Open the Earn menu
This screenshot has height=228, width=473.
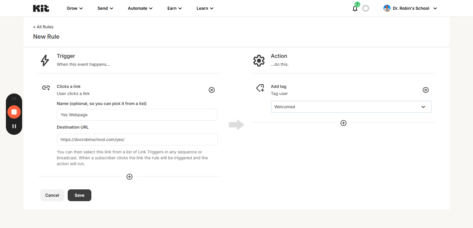coord(174,8)
